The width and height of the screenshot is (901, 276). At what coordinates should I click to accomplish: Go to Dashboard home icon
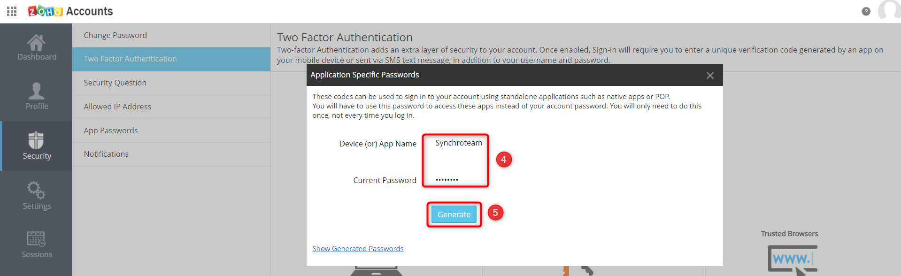coord(36,43)
